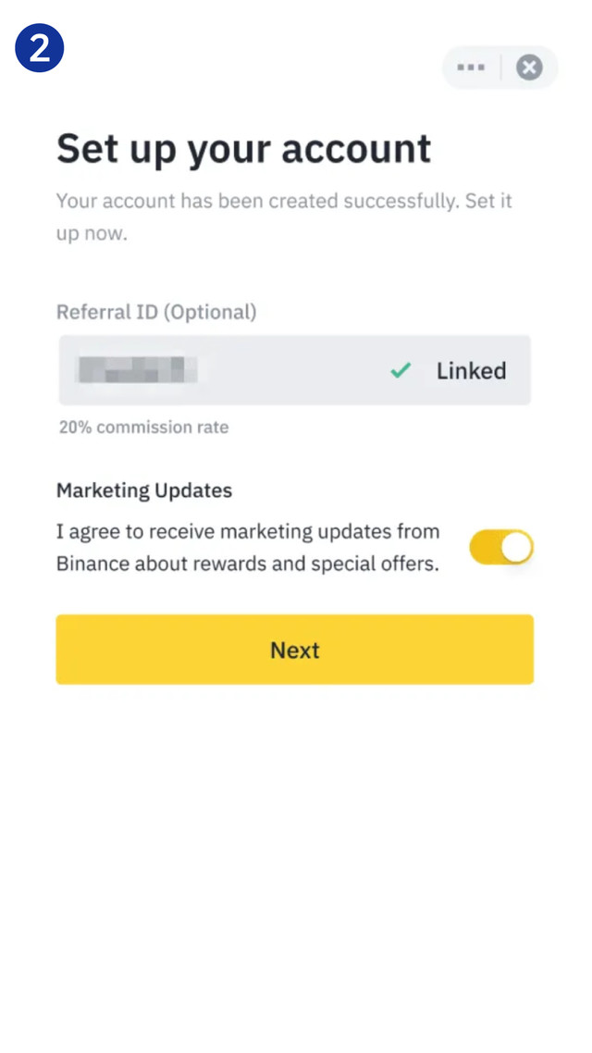Click the Set up your account heading

243,149
